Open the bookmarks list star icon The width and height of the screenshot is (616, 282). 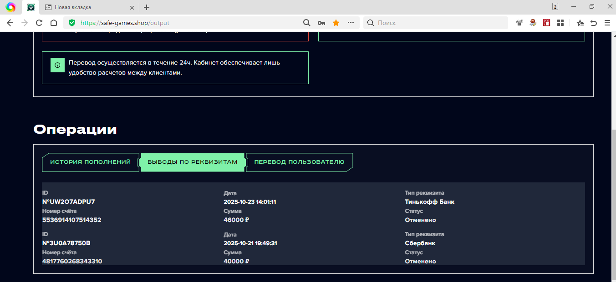[580, 23]
